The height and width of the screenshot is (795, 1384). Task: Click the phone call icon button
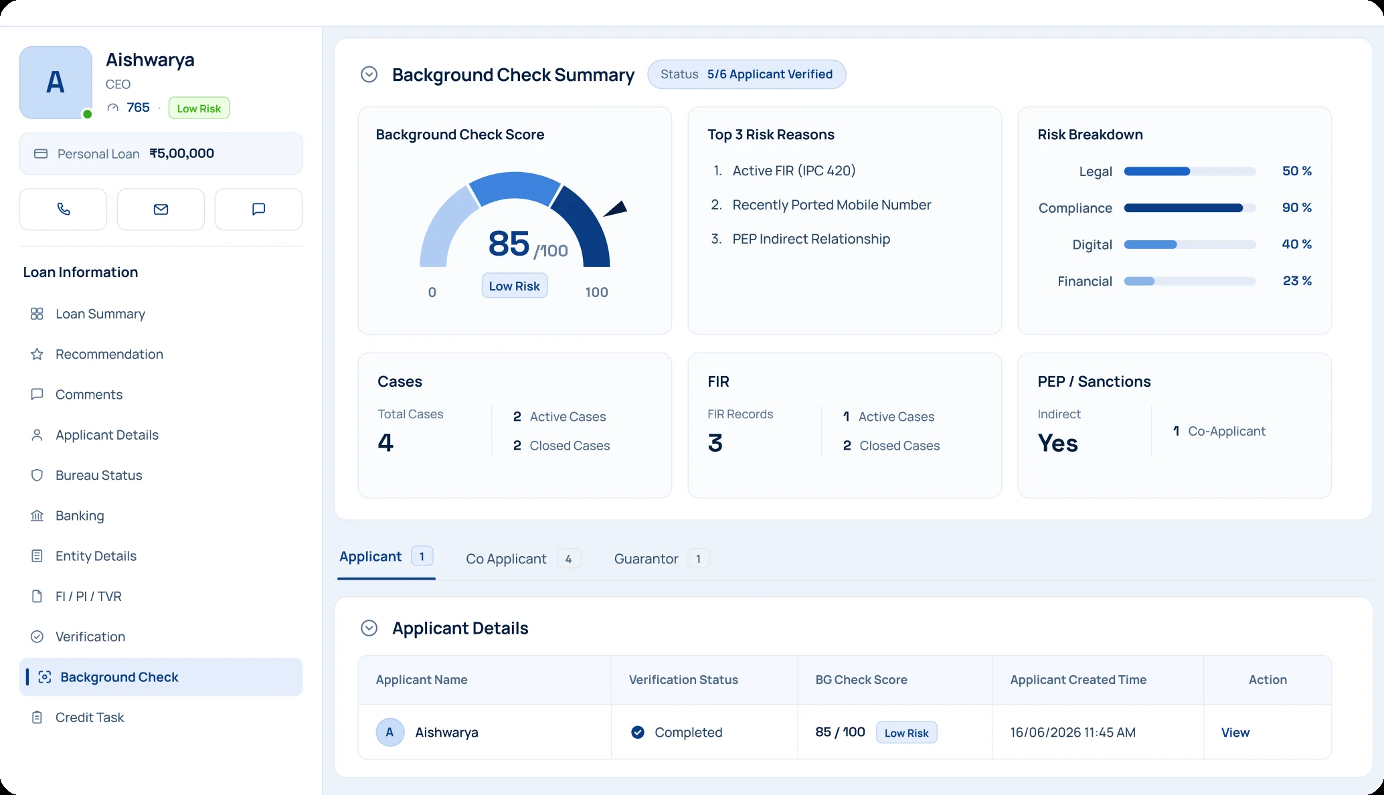click(63, 209)
